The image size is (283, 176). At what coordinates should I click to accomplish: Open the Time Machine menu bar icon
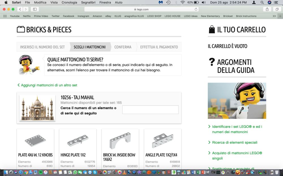click(168, 2)
